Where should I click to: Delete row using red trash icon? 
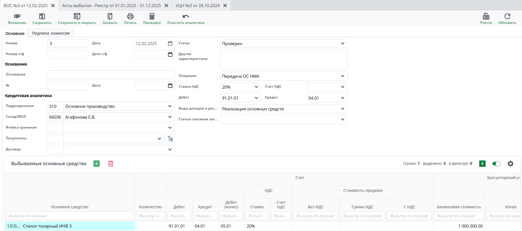pyautogui.click(x=111, y=164)
